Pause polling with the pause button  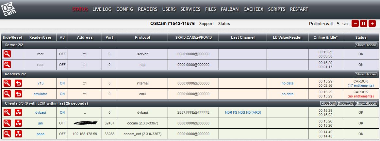[x=364, y=24]
